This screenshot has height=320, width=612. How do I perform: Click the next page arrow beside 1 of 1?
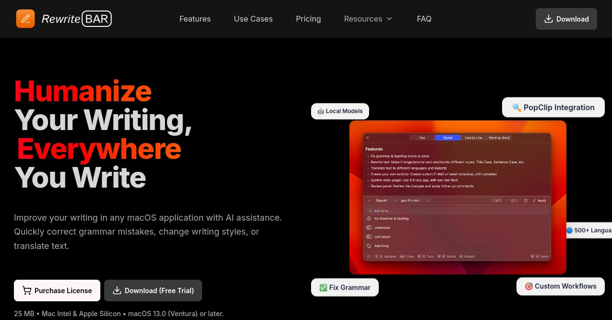(x=506, y=201)
